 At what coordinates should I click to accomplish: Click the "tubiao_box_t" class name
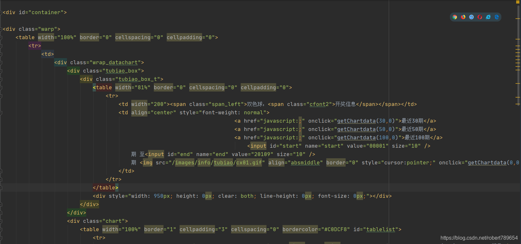(138, 79)
